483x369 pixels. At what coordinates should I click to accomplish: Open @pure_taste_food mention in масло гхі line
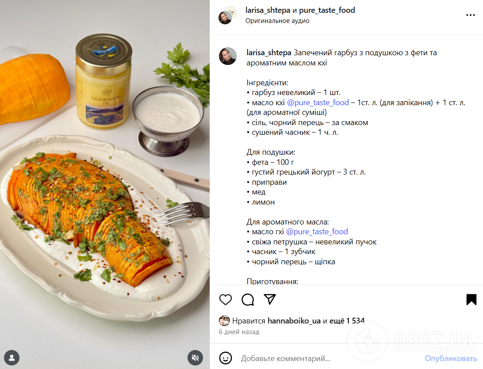coord(317,232)
